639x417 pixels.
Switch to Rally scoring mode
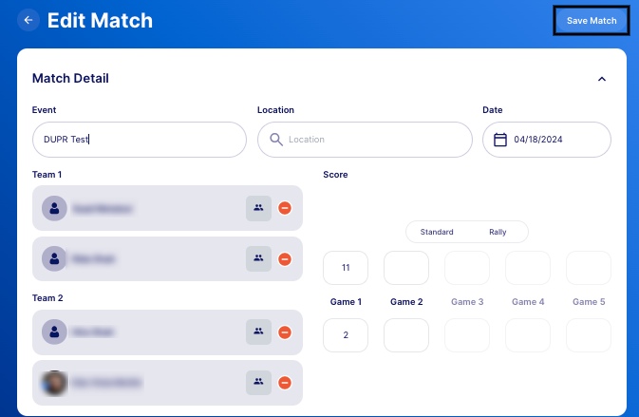point(498,232)
